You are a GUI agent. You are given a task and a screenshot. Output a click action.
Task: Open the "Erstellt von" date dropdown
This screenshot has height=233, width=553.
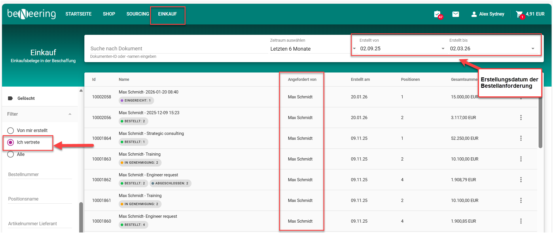pyautogui.click(x=443, y=49)
